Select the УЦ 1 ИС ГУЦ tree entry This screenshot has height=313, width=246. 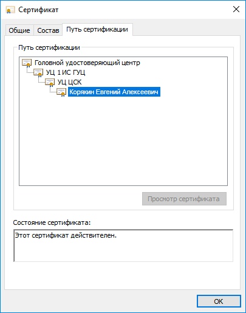pyautogui.click(x=66, y=72)
